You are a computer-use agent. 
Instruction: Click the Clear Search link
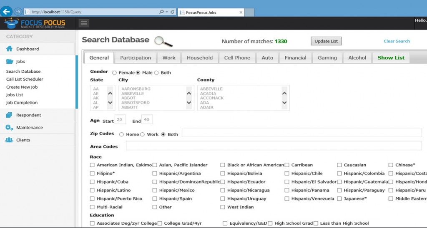click(397, 41)
